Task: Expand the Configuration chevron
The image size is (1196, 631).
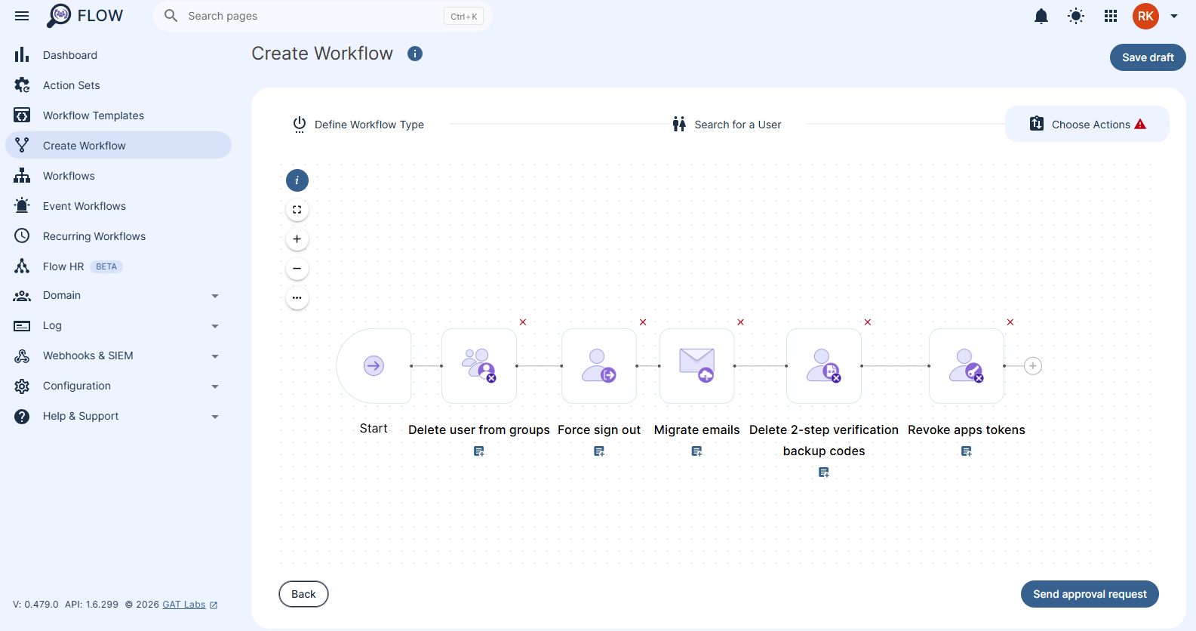Action: [x=215, y=386]
